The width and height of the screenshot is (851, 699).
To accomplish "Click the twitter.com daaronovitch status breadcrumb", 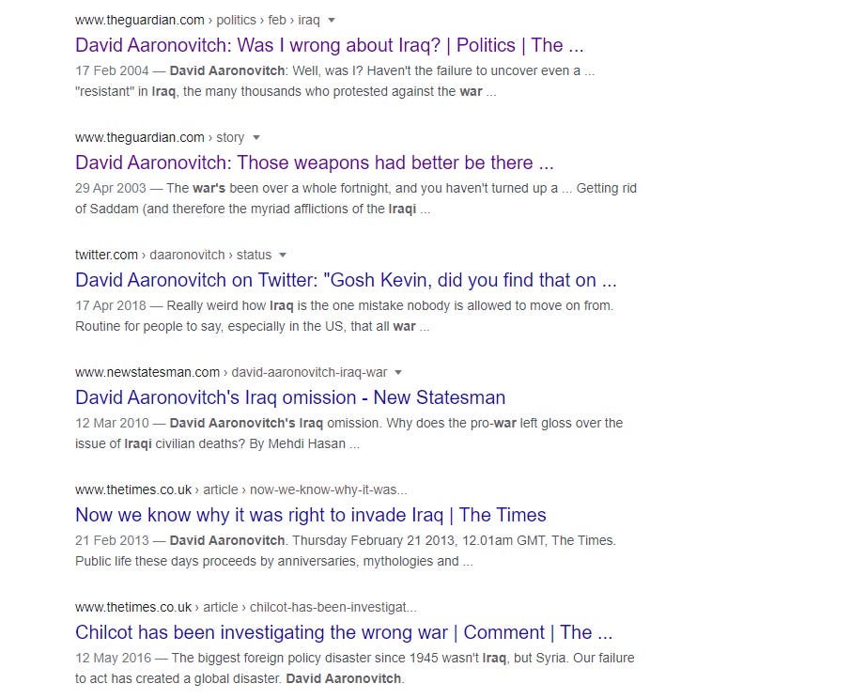I will point(173,255).
